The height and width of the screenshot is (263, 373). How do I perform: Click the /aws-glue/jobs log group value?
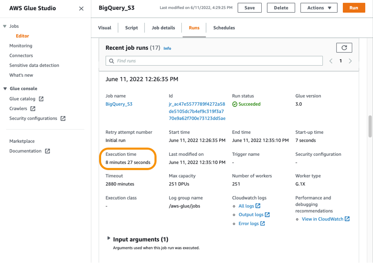[185, 206]
